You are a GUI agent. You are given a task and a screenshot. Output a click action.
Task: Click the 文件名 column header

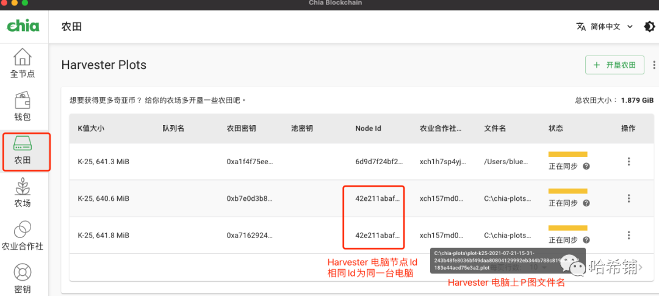tap(495, 129)
